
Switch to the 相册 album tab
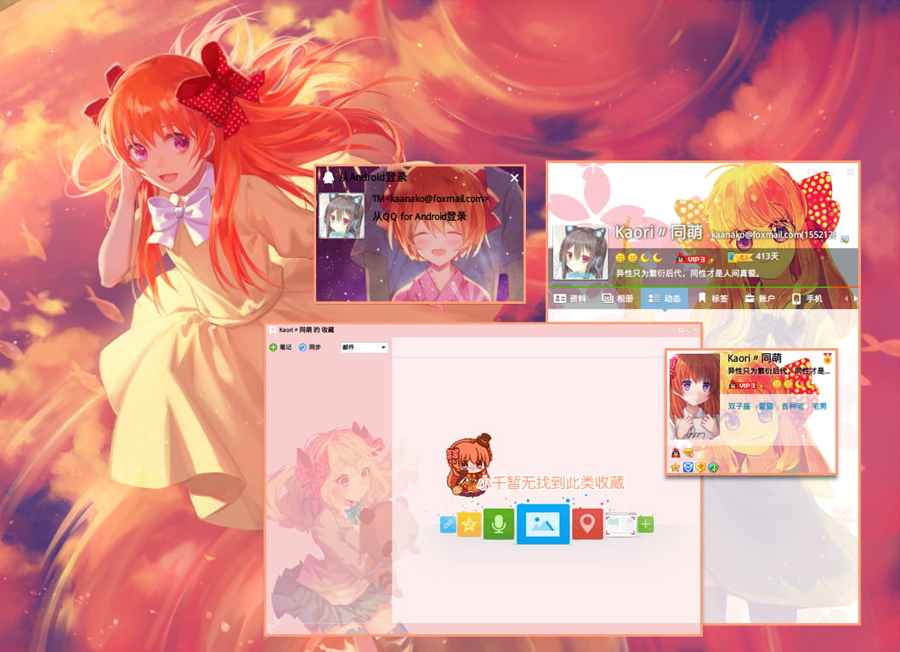[618, 298]
